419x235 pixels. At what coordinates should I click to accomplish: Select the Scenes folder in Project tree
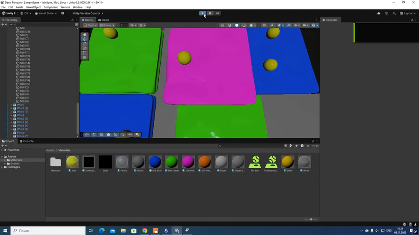tap(15, 163)
